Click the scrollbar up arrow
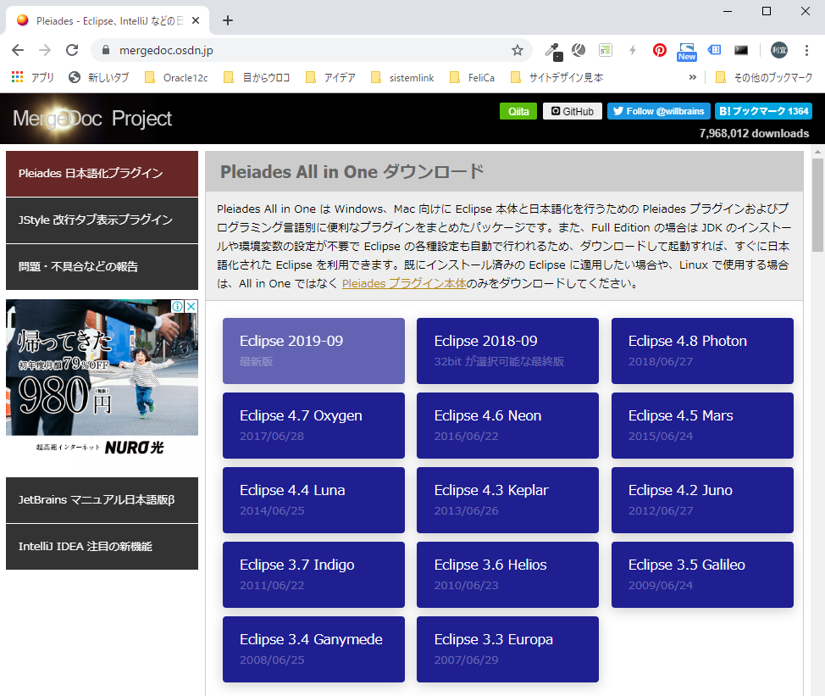The height and width of the screenshot is (696, 825). coord(817,152)
